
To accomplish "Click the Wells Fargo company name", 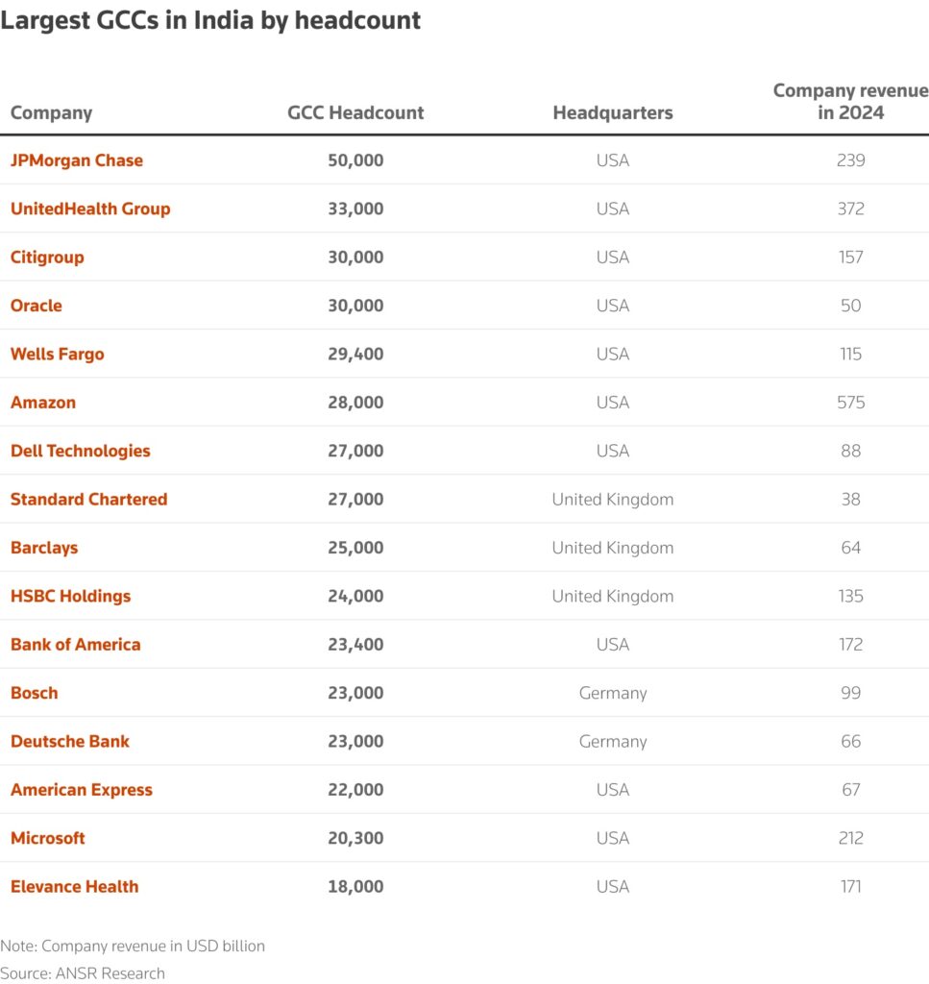I will pyautogui.click(x=58, y=354).
